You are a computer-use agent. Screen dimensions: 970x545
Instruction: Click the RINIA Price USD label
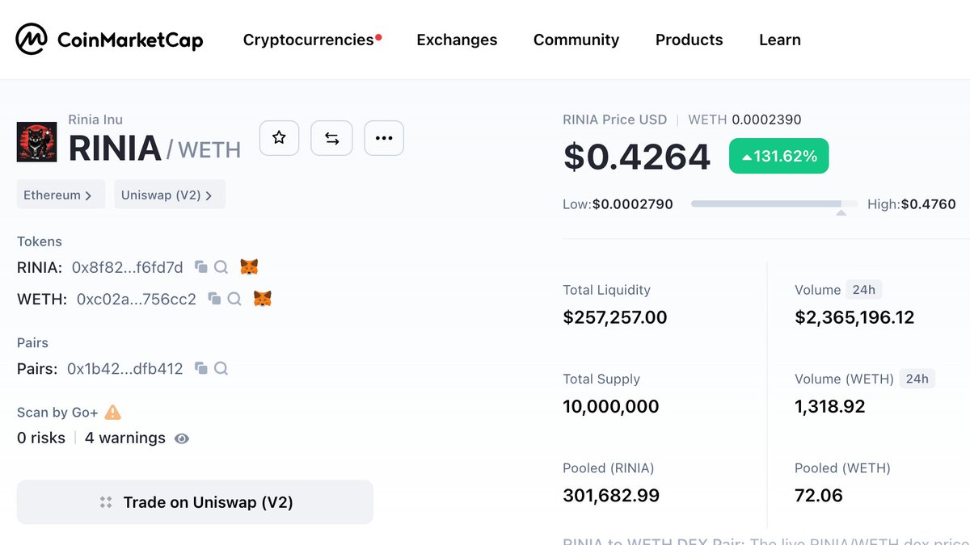click(x=615, y=119)
